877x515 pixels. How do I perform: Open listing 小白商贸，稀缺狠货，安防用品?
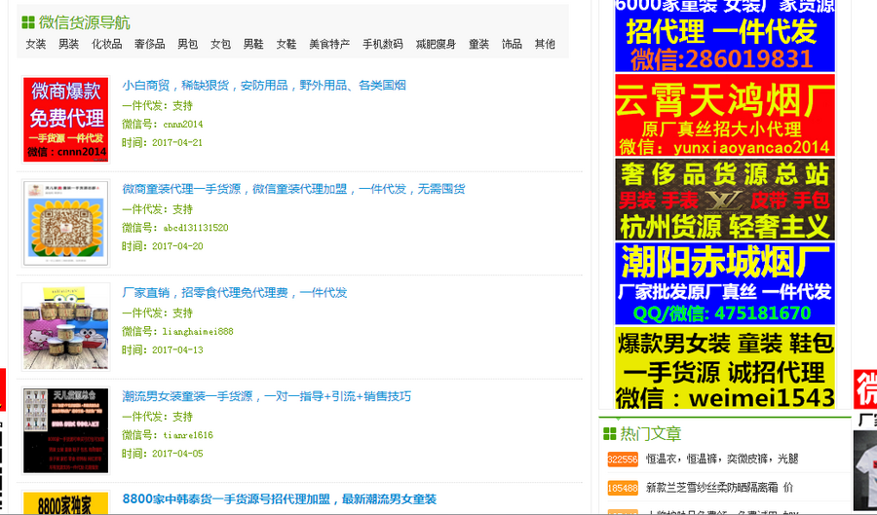[x=264, y=86]
